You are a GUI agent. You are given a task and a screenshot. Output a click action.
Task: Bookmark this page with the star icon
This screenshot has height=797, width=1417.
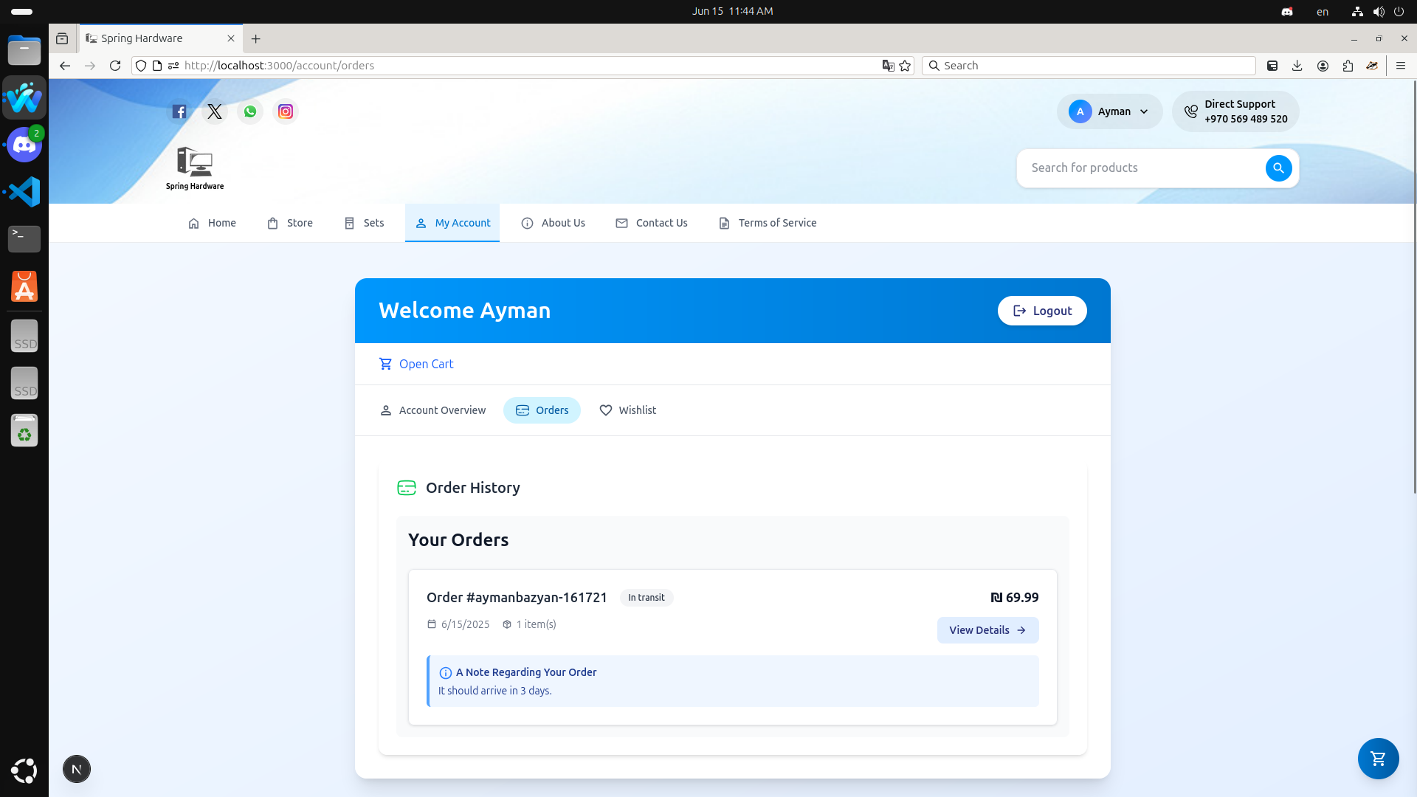[x=905, y=66]
